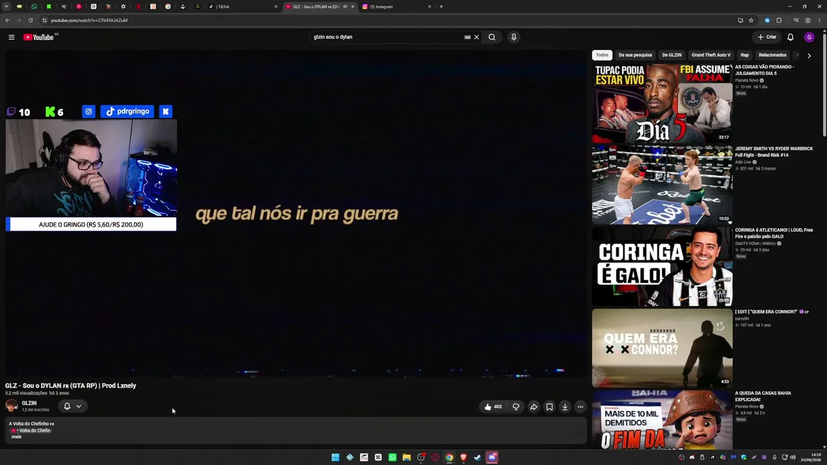The height and width of the screenshot is (465, 827).
Task: Switch to the Instagram browser tab
Action: (x=397, y=6)
